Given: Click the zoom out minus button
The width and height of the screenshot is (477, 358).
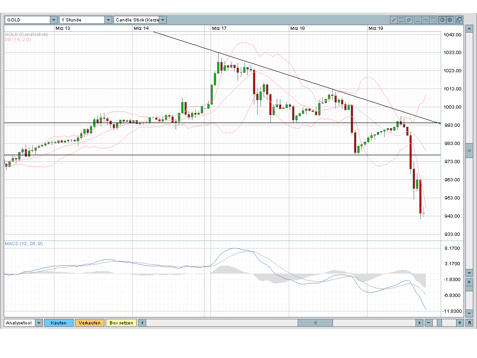Looking at the screenshot, I should coord(429,323).
